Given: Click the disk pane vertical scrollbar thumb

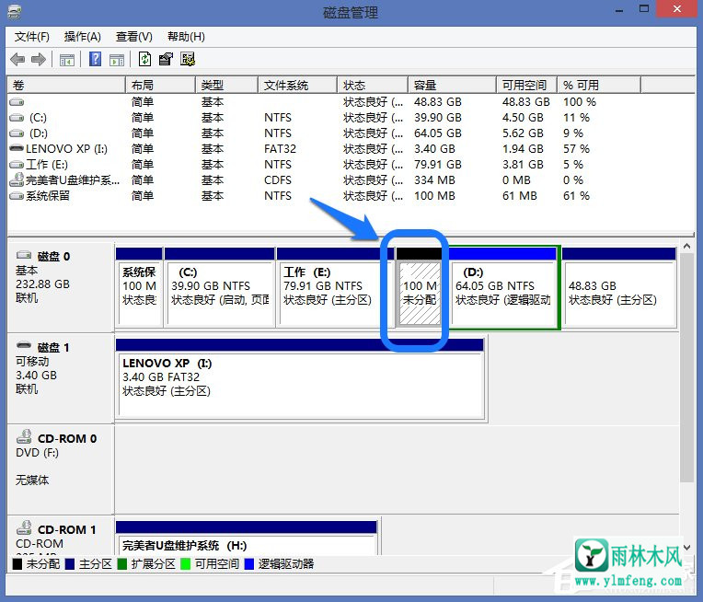Looking at the screenshot, I should point(686,368).
